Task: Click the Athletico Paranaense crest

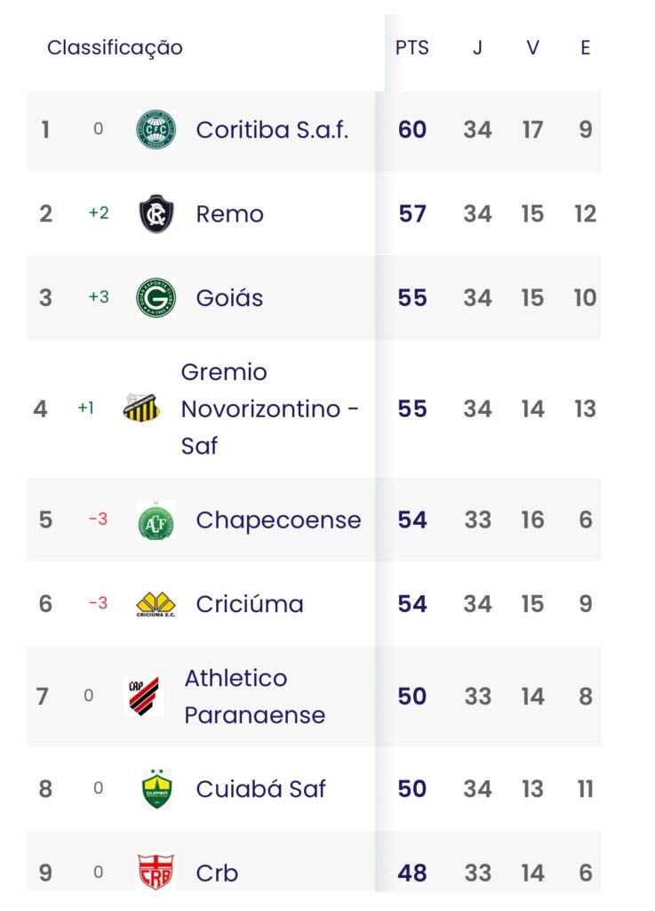Action: 143,696
